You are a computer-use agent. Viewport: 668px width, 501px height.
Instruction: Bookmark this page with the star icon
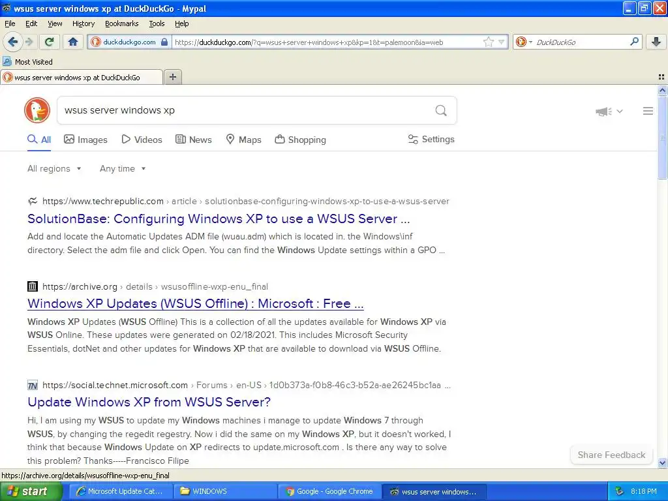point(488,42)
